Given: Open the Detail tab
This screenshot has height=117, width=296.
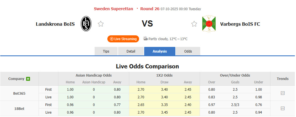Looking at the screenshot, I should pyautogui.click(x=131, y=51).
